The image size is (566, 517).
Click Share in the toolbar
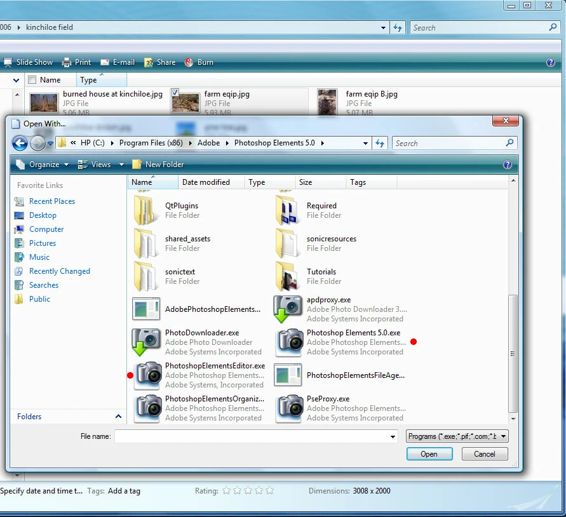click(x=159, y=62)
